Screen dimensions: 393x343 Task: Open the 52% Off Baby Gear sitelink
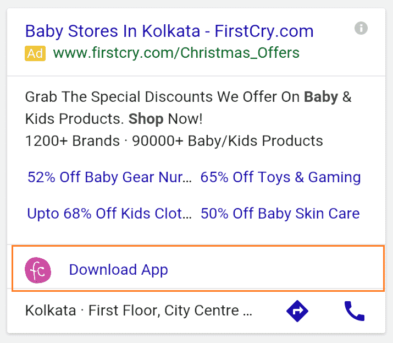coord(110,177)
